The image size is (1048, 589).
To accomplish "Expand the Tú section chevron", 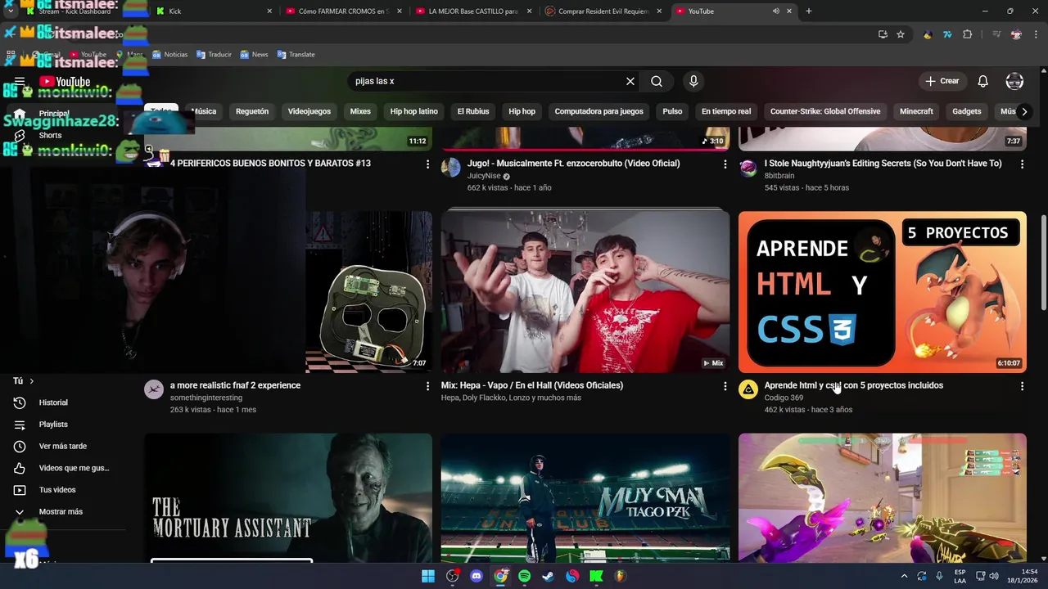I will (x=32, y=381).
